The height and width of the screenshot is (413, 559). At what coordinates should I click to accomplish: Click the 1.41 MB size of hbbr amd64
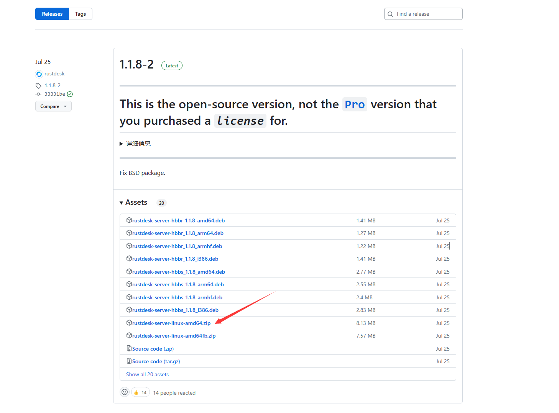click(366, 220)
